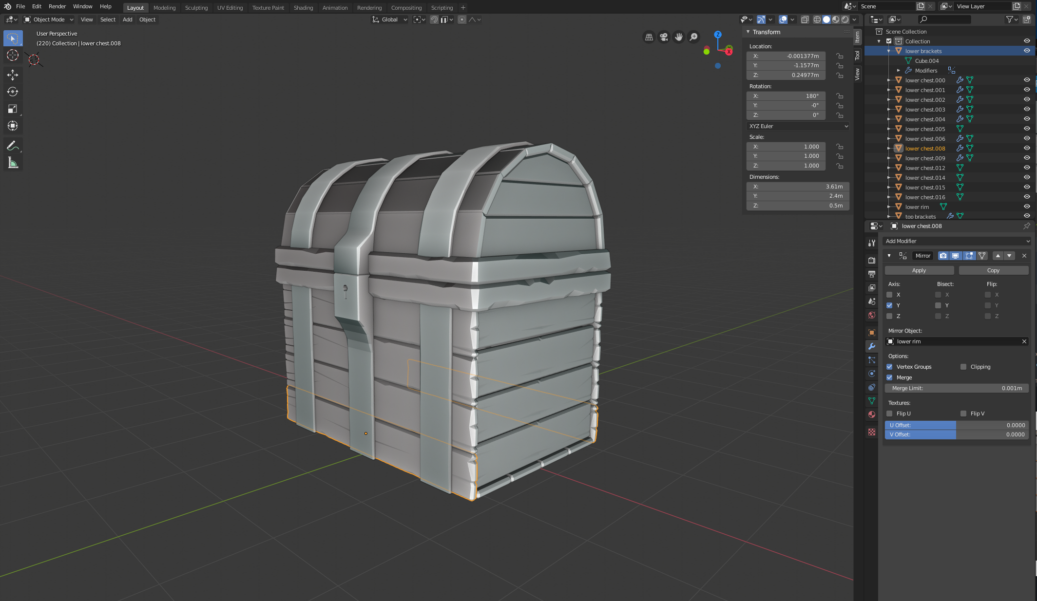Toggle perspective/orthographic grid view button
Viewport: 1037px width, 601px height.
[649, 37]
